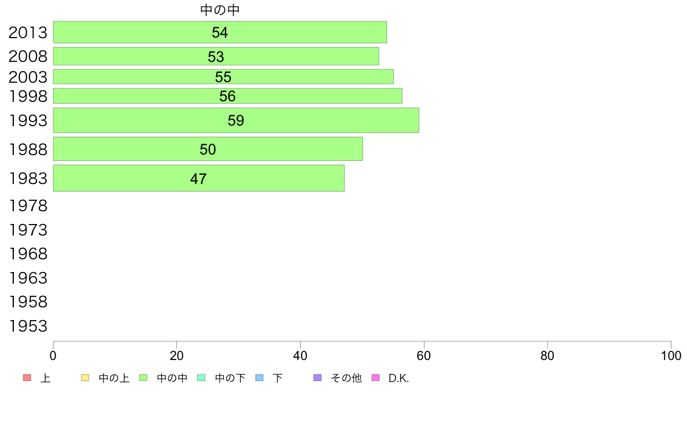Screen dimensions: 687x426
Task: Click the green 中の中 legend swatch
Action: [x=143, y=378]
